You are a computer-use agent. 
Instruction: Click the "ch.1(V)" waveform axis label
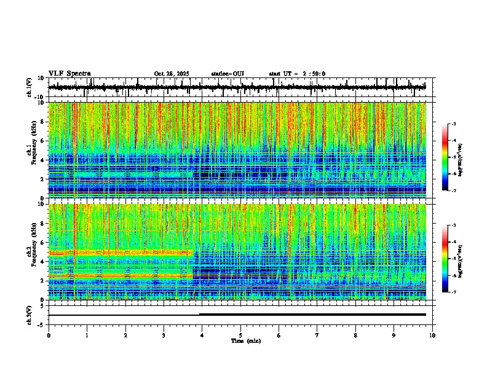point(30,87)
